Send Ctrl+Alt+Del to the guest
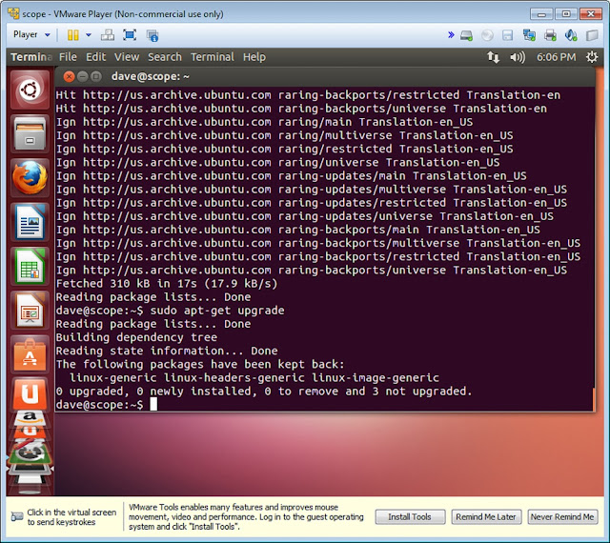Screen dimensions: 610x543 [108, 35]
